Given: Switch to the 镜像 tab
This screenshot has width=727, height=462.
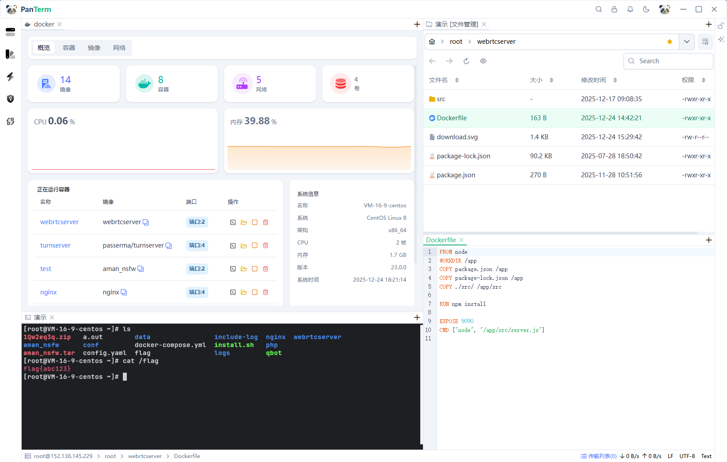Looking at the screenshot, I should [x=94, y=48].
